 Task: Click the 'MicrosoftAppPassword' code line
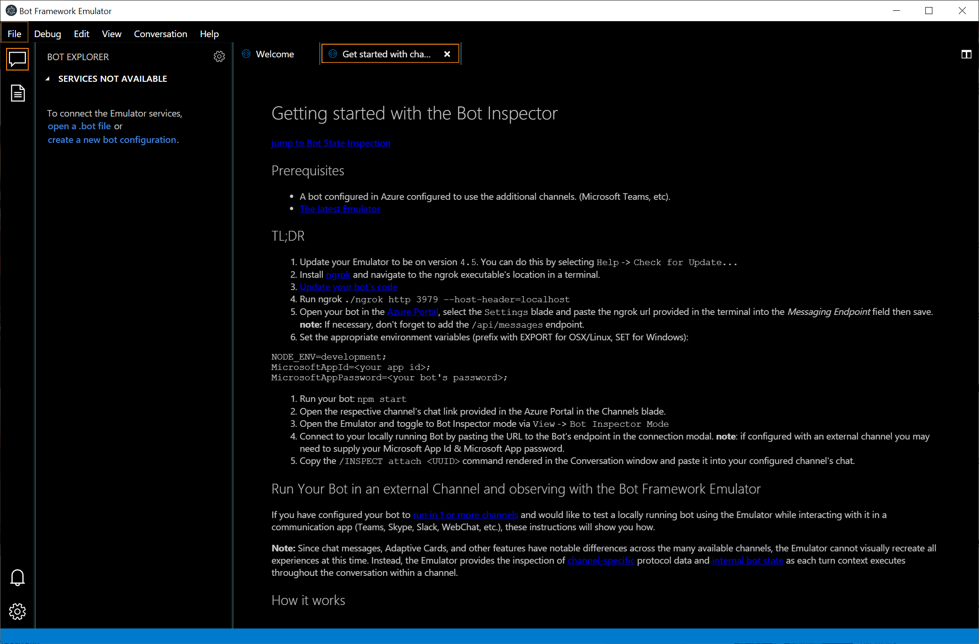pos(389,377)
